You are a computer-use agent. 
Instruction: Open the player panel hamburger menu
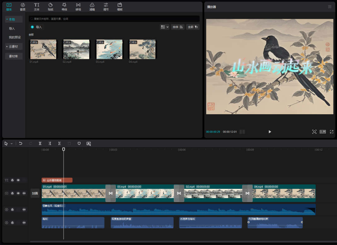[330, 7]
